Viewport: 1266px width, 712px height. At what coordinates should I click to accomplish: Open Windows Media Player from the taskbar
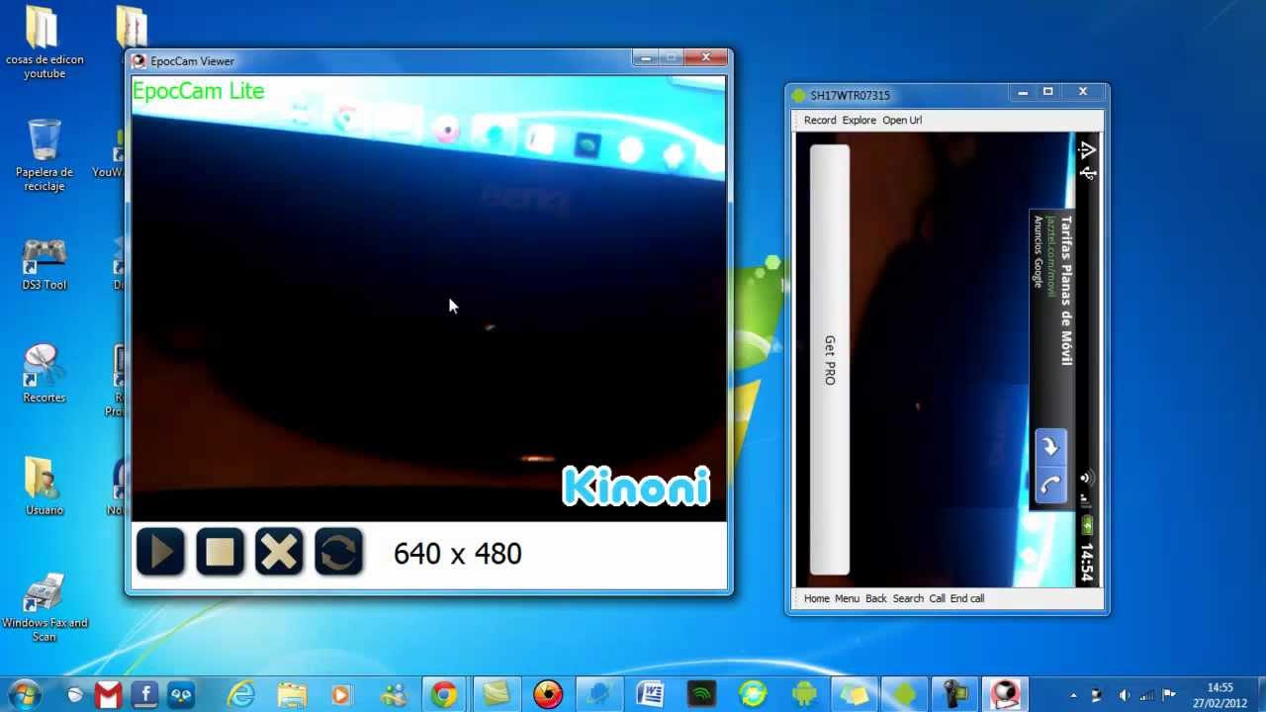341,695
